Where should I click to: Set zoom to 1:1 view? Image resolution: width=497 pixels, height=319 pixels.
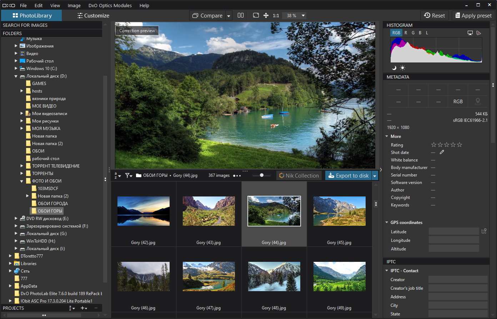coord(276,16)
